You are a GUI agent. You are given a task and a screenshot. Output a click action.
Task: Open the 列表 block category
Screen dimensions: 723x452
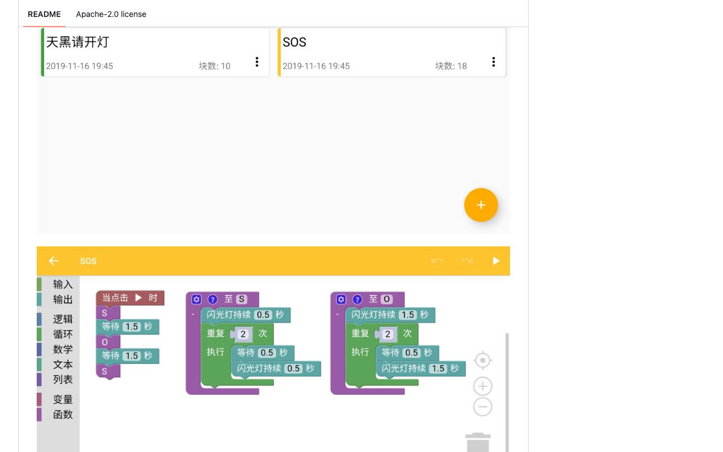[x=58, y=380]
